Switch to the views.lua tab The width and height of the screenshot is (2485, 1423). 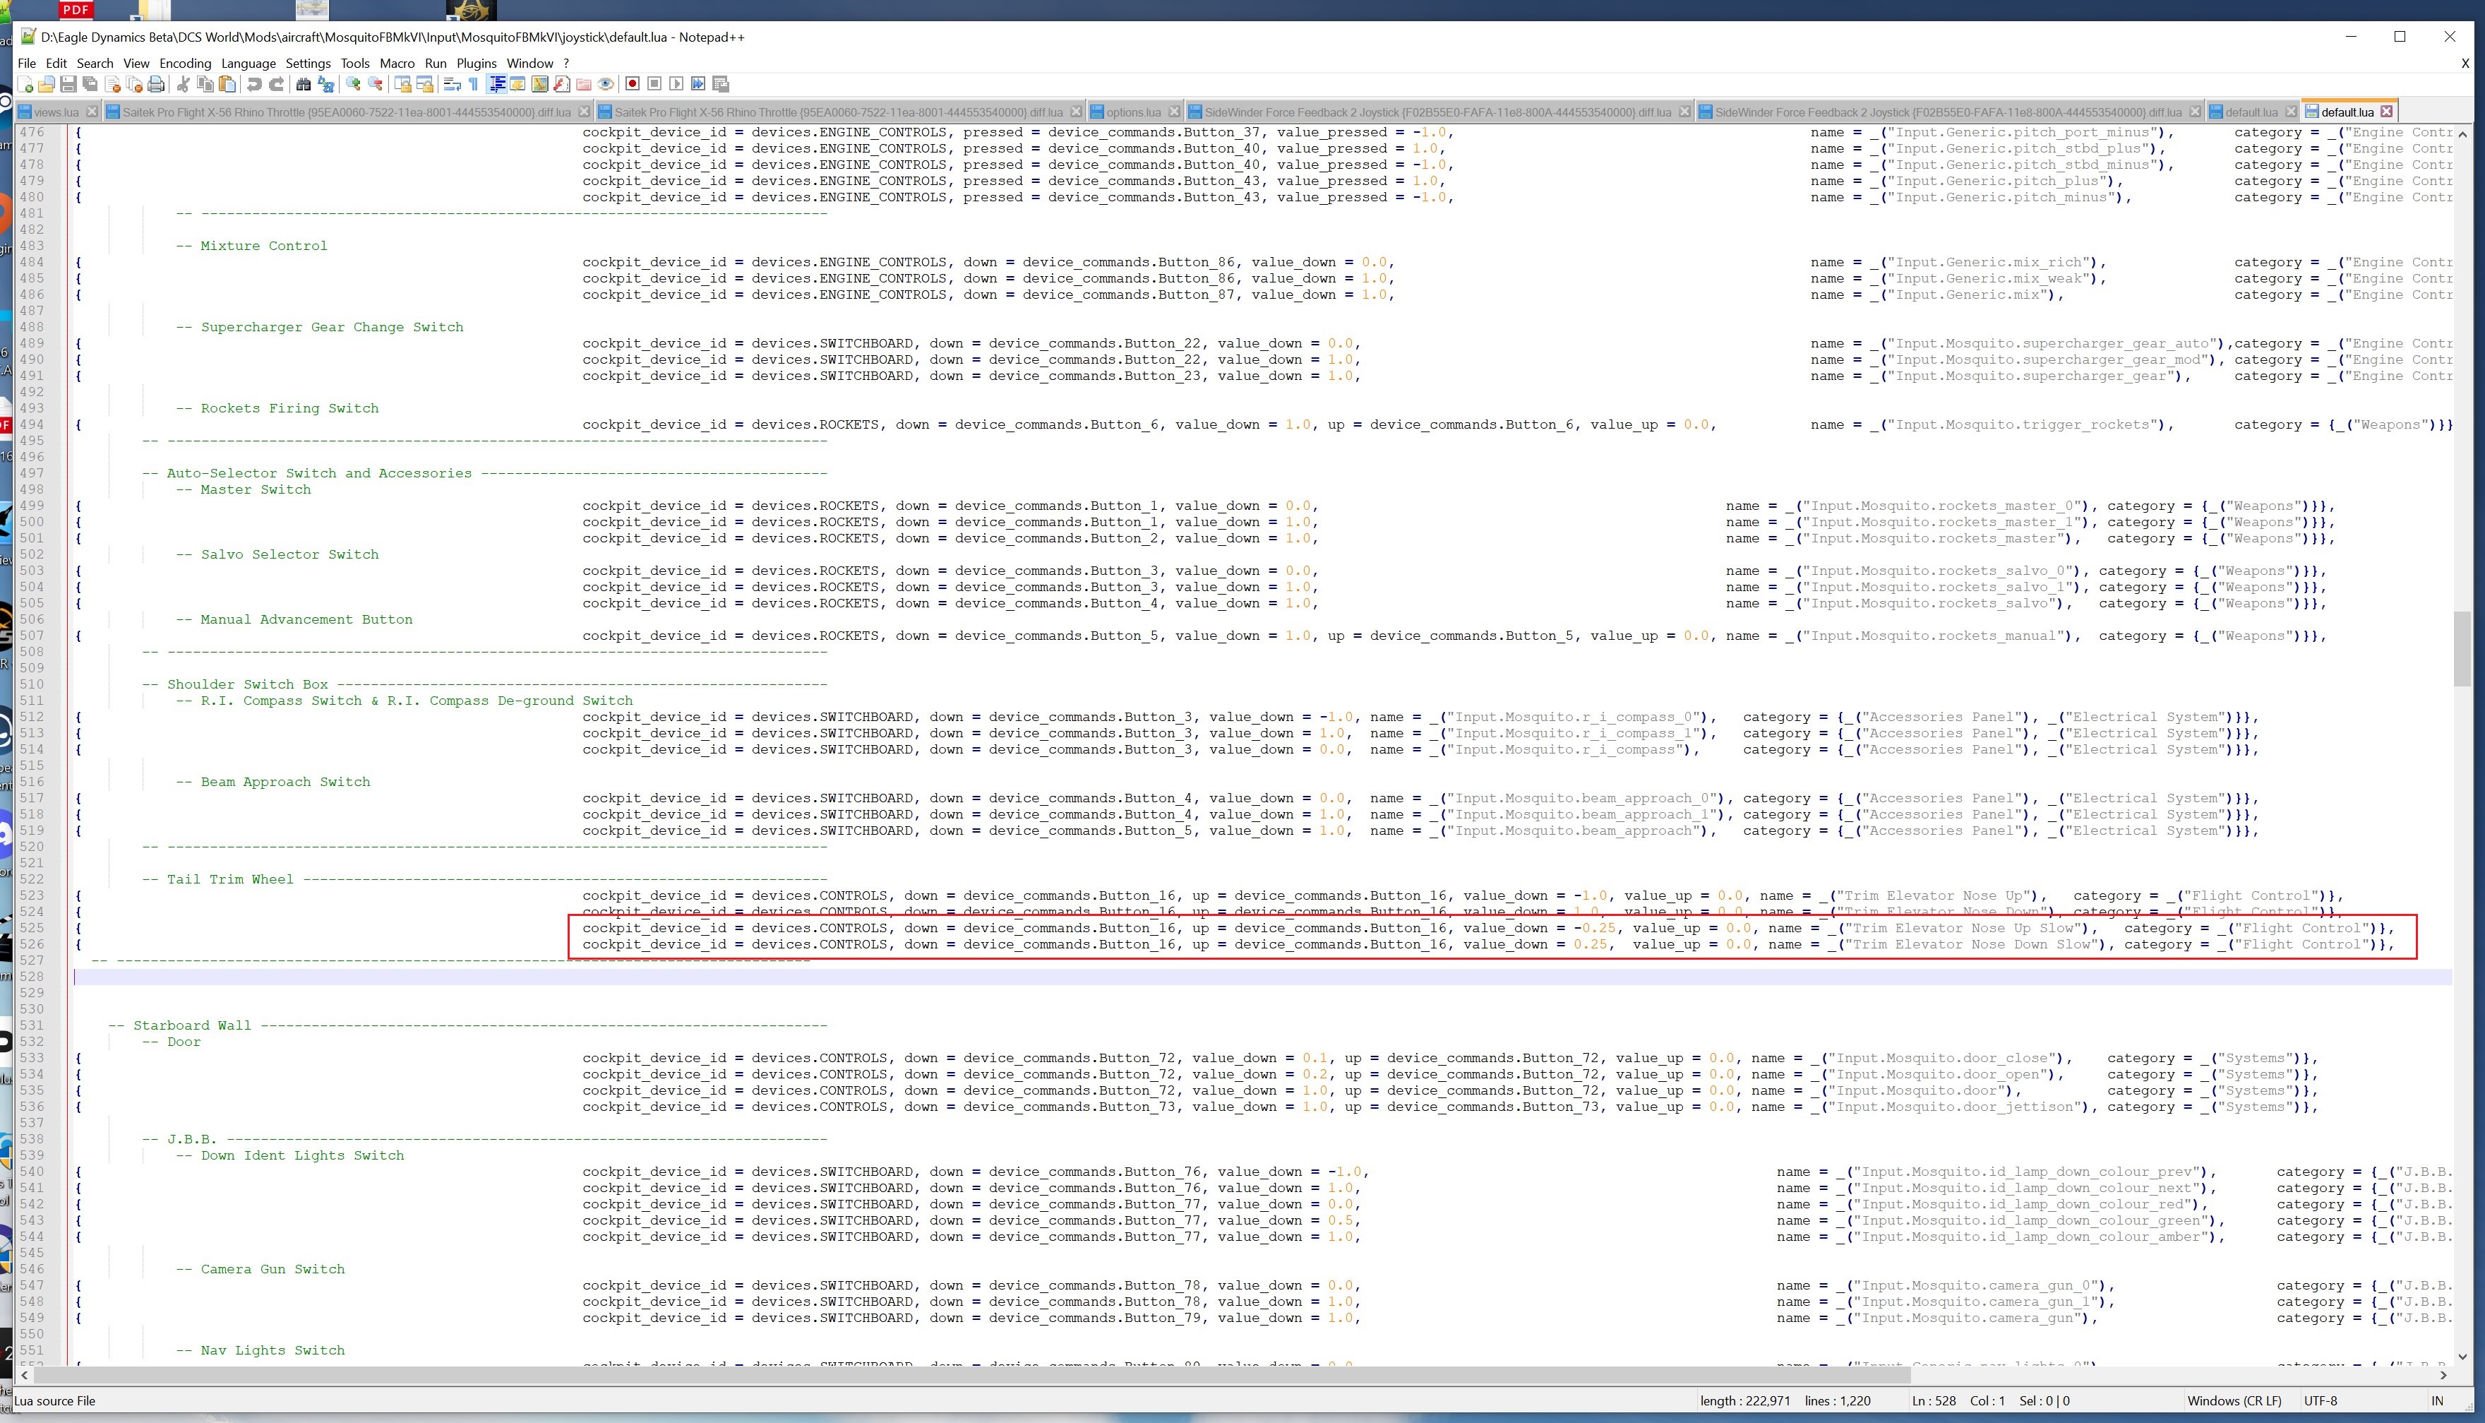[56, 112]
